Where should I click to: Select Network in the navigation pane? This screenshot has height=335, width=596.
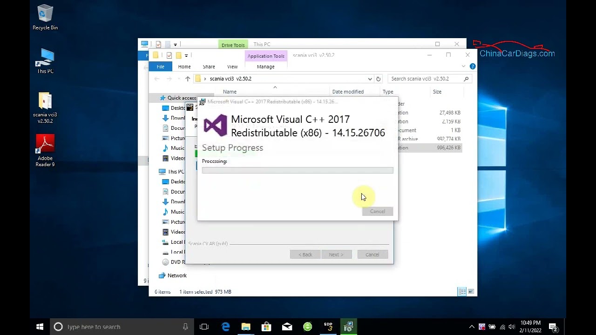[x=177, y=275]
